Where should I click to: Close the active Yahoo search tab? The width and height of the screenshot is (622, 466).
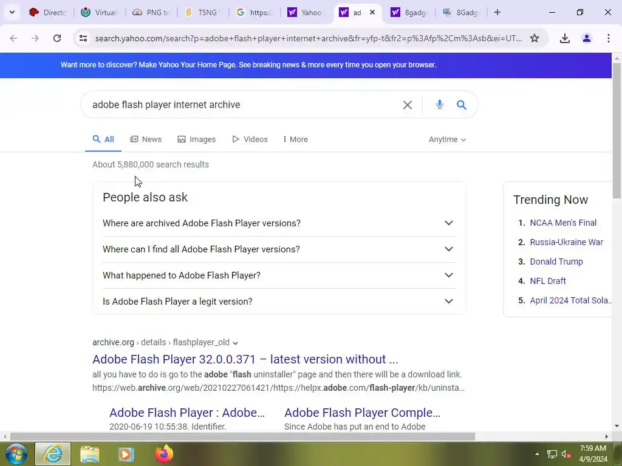(x=372, y=12)
